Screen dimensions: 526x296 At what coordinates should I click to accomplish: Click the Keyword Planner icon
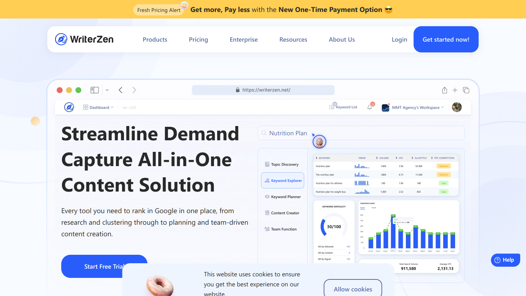(x=267, y=197)
